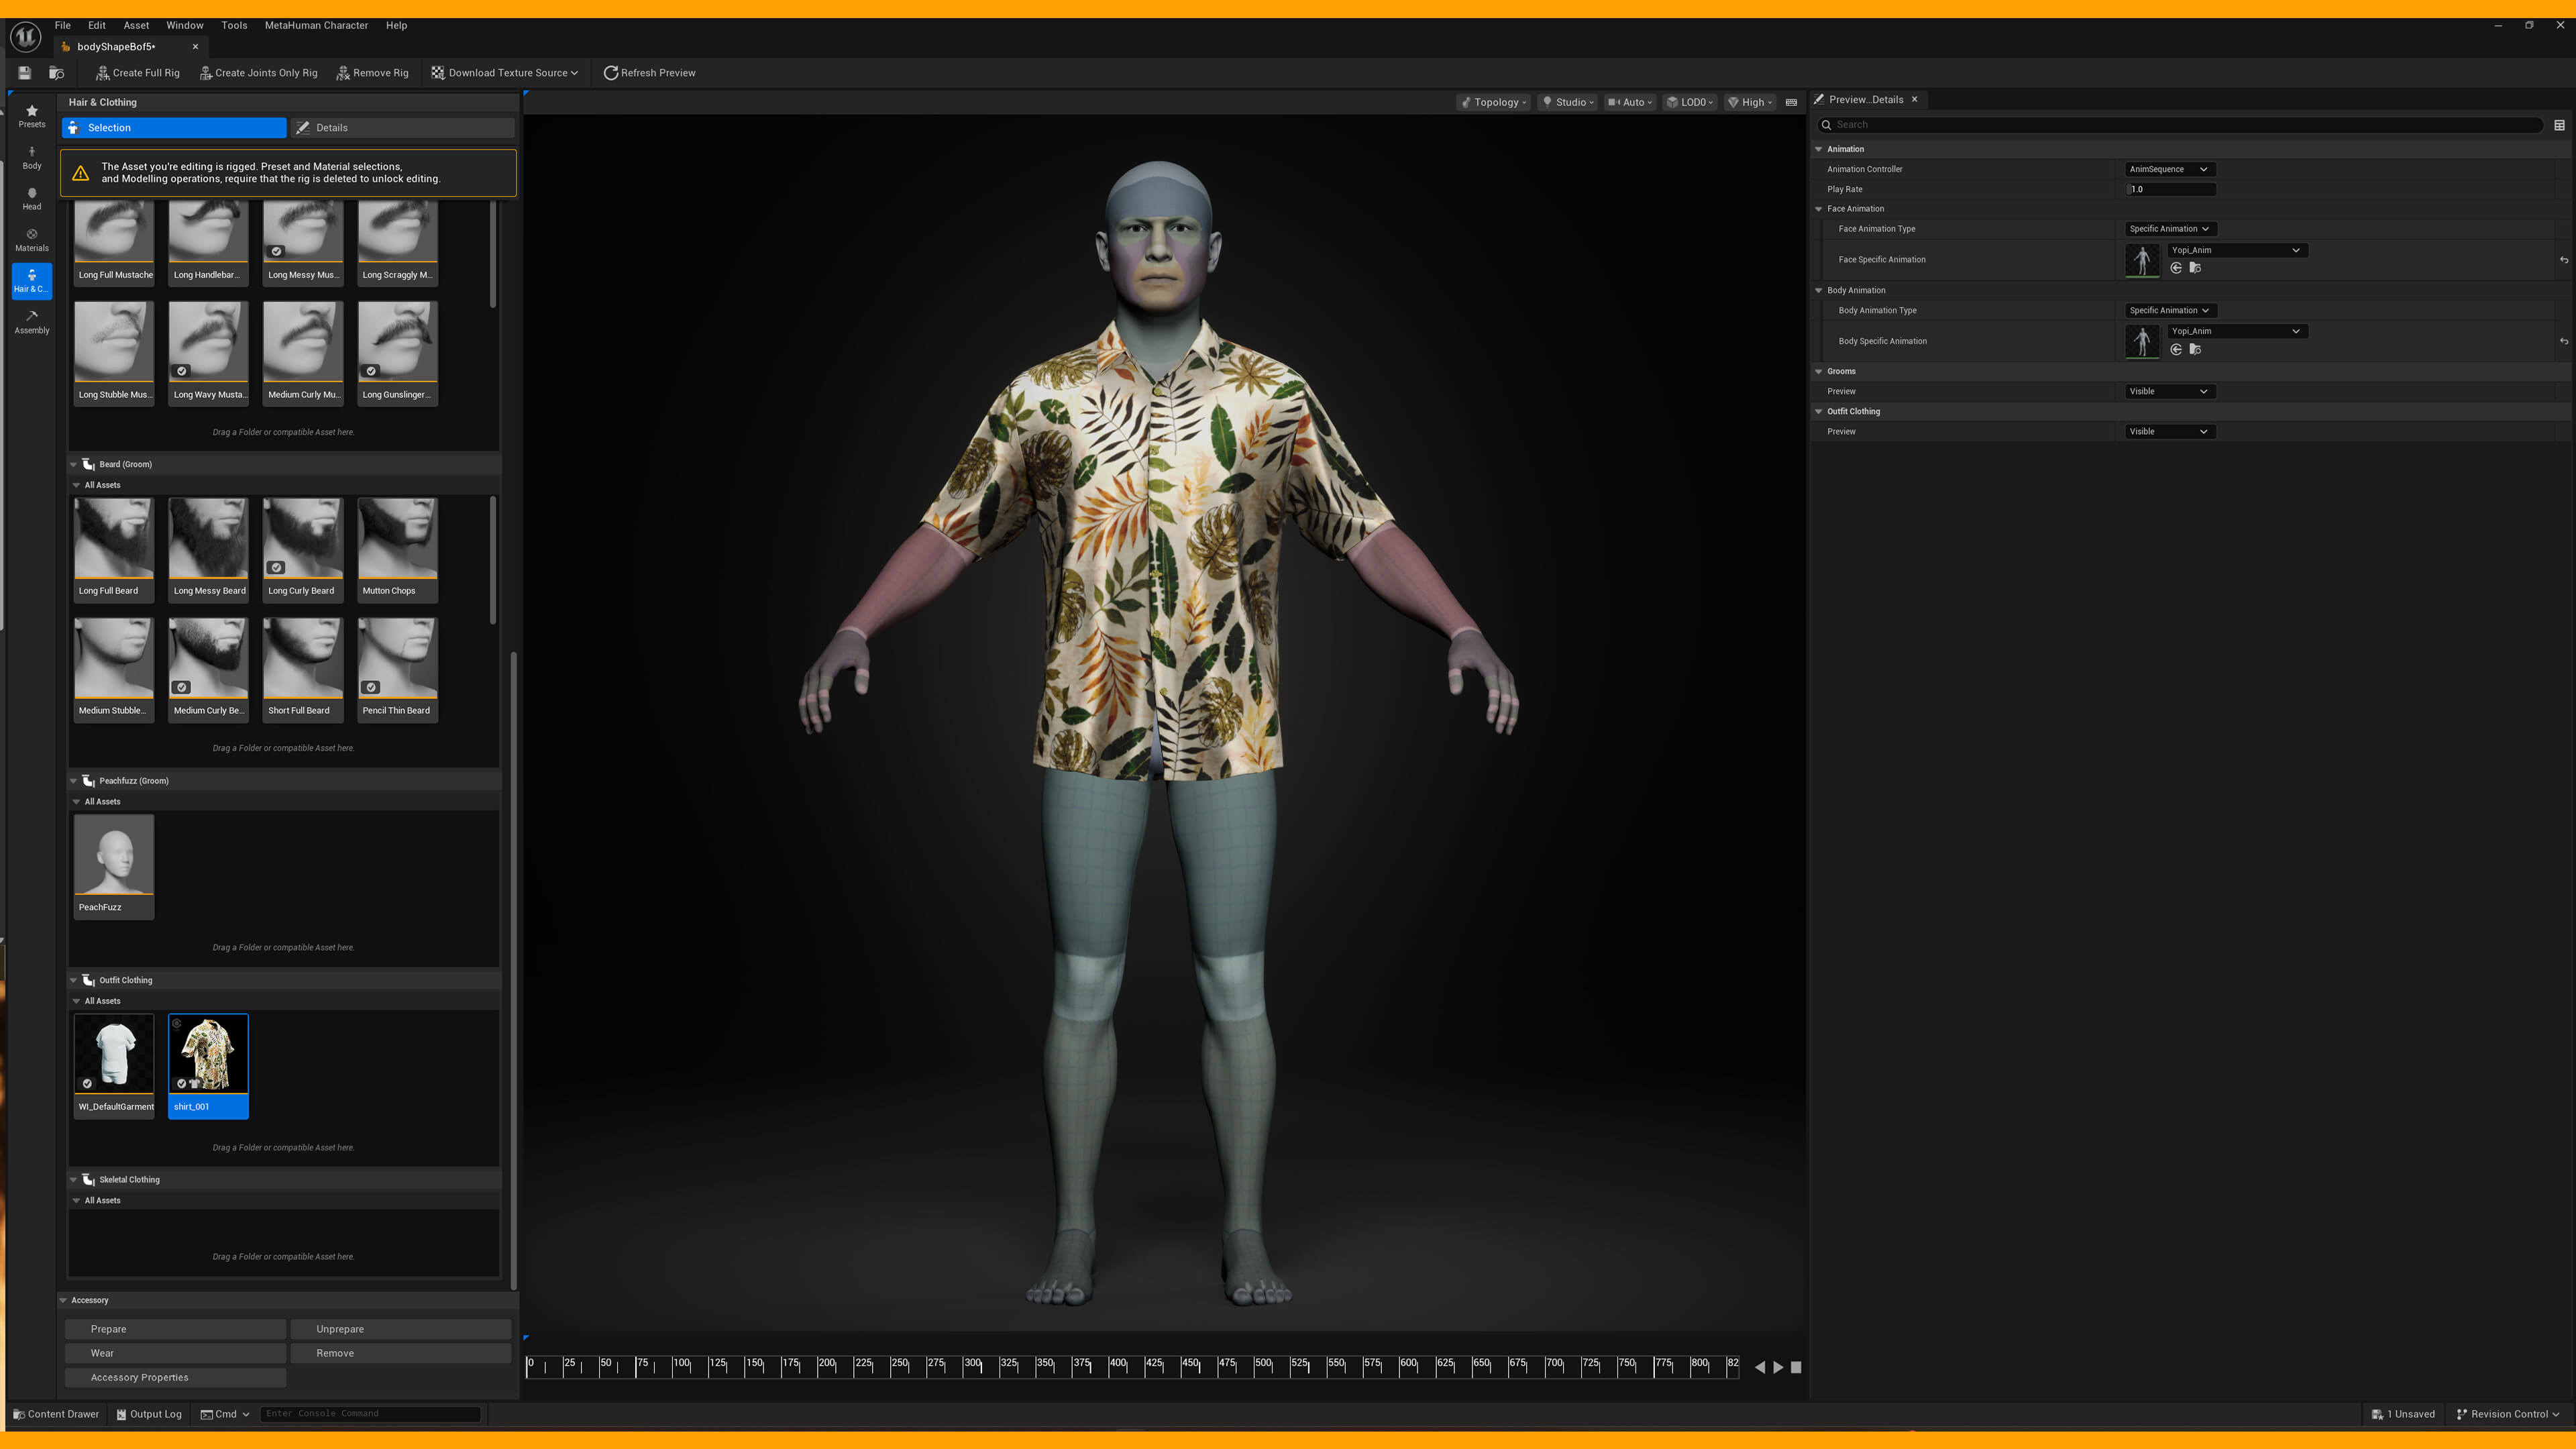Click the Accessory Properties button
This screenshot has width=2576, height=1449.
click(176, 1378)
